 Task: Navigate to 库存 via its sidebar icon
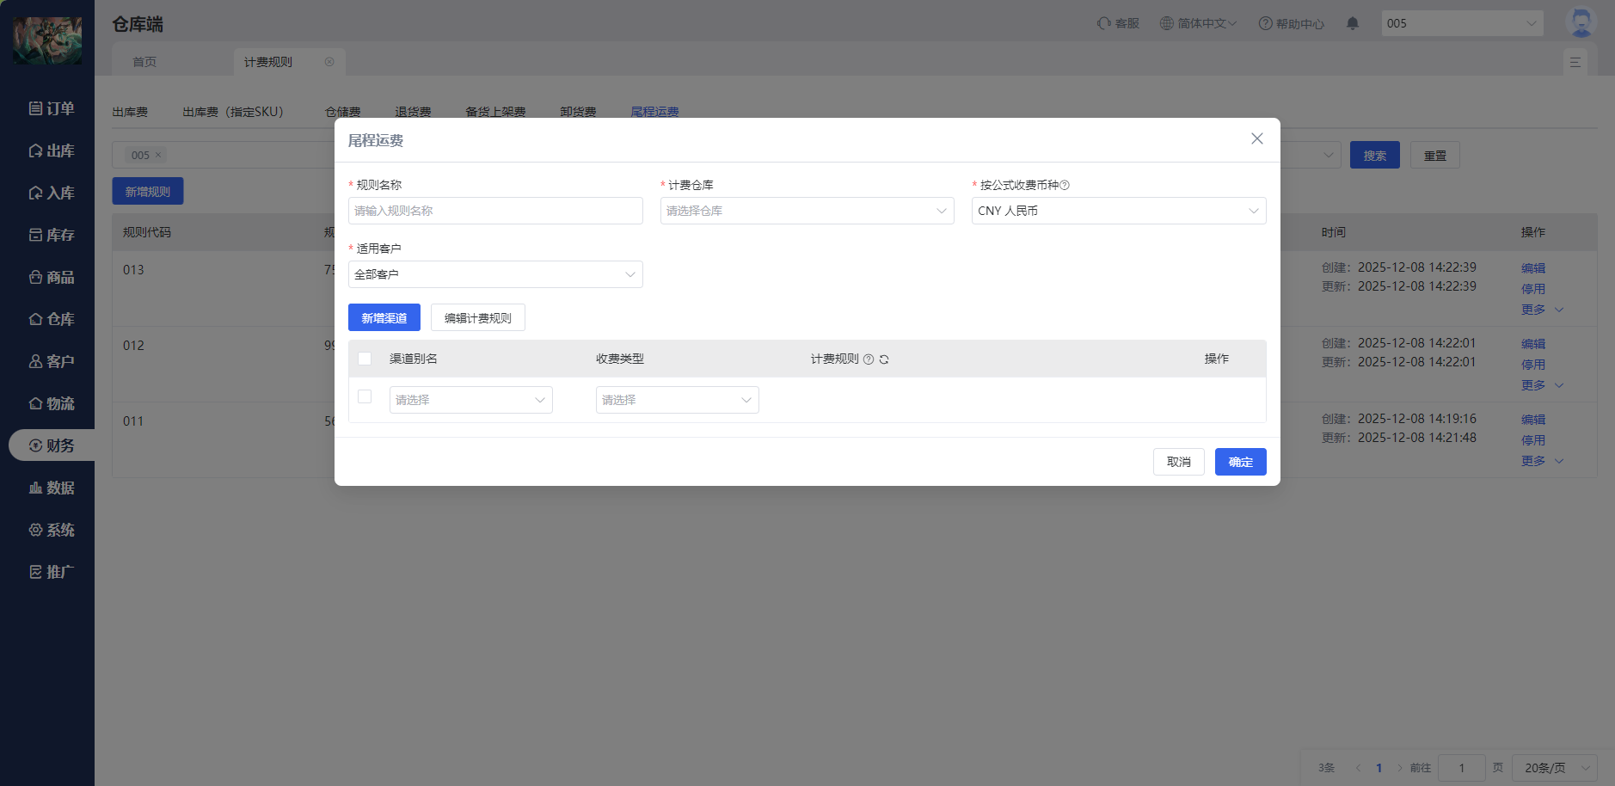click(52, 235)
